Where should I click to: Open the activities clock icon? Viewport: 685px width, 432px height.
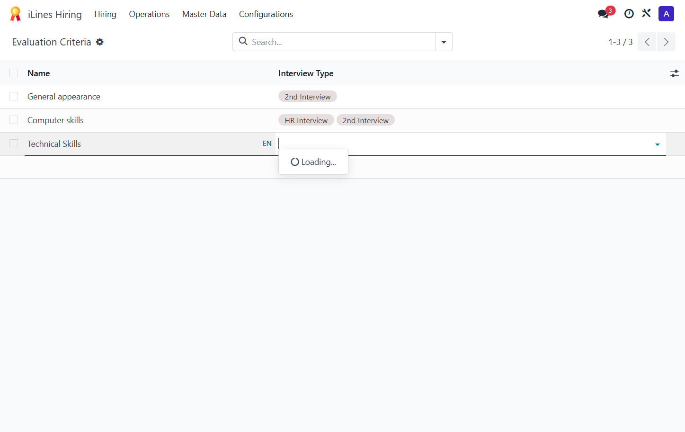point(629,14)
